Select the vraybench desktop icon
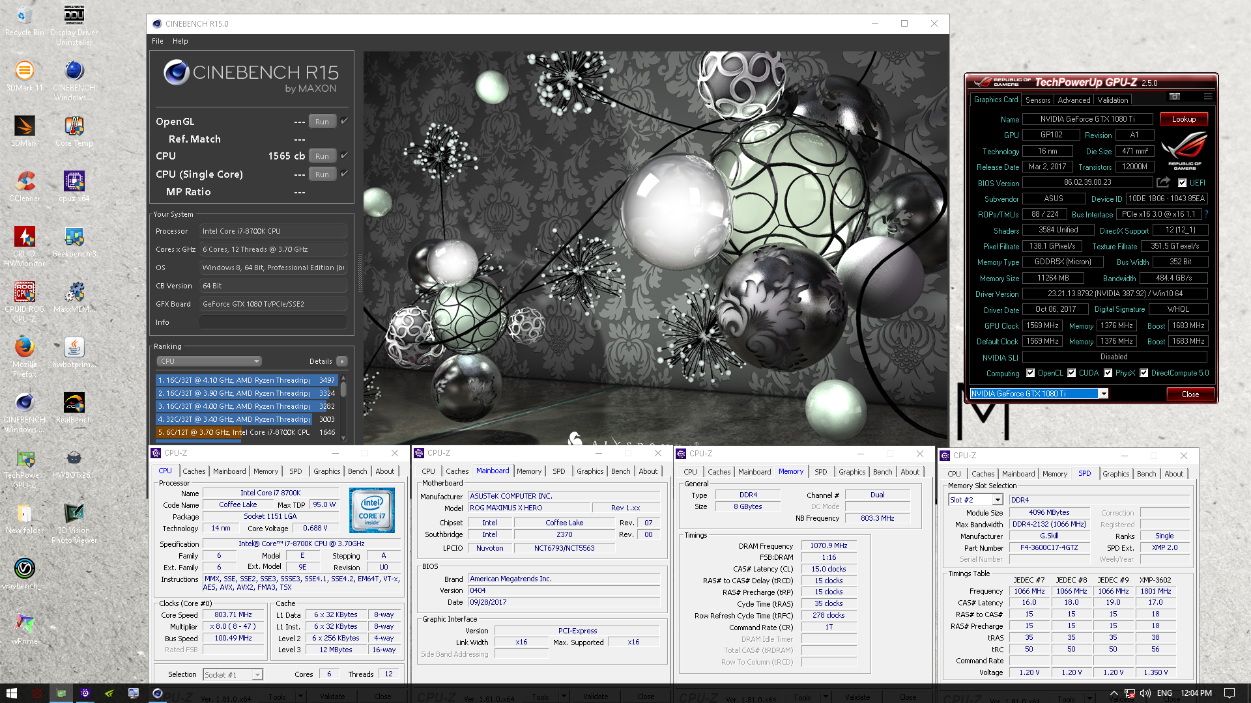This screenshot has height=703, width=1251. [24, 574]
